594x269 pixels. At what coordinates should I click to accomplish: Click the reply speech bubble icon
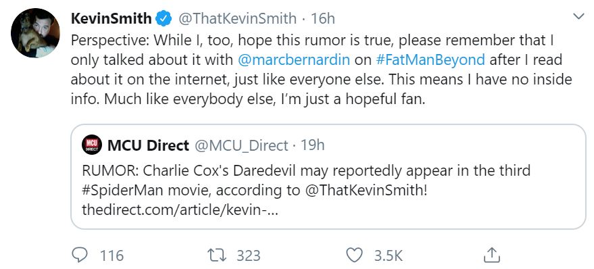tap(80, 255)
